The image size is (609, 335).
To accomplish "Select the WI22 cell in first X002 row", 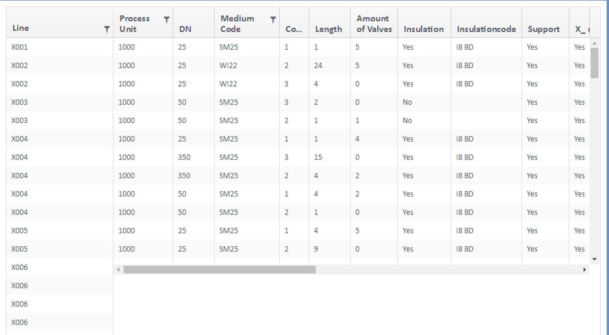I will click(x=228, y=65).
